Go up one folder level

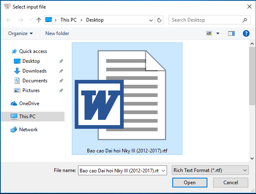tap(39, 20)
